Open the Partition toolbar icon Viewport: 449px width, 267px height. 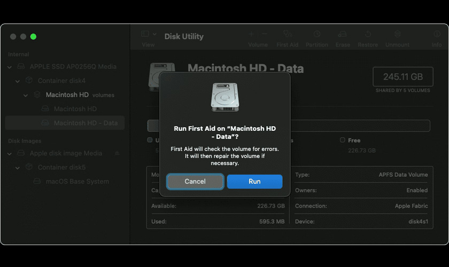click(x=316, y=34)
